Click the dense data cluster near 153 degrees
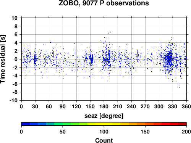 (x=92, y=59)
